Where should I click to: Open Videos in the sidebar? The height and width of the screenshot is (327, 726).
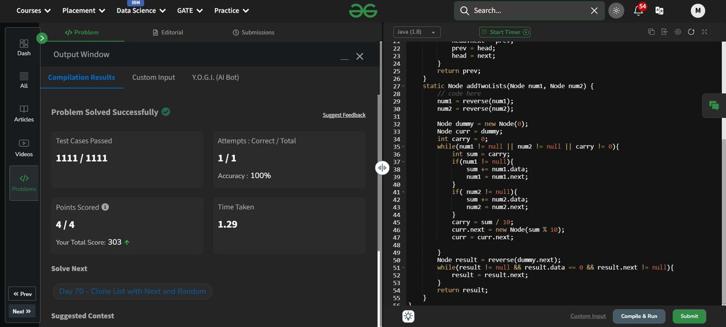[x=24, y=147]
